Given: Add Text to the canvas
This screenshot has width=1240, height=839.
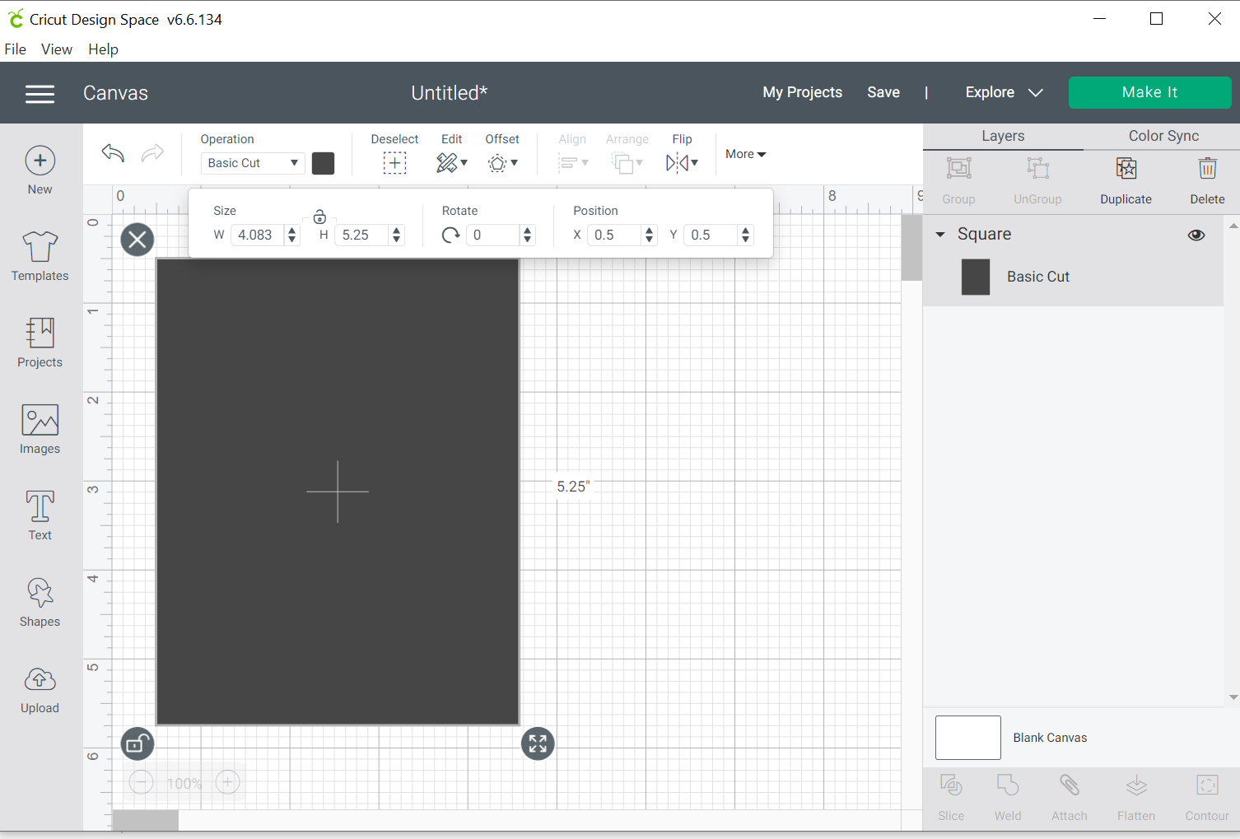Looking at the screenshot, I should [x=40, y=515].
